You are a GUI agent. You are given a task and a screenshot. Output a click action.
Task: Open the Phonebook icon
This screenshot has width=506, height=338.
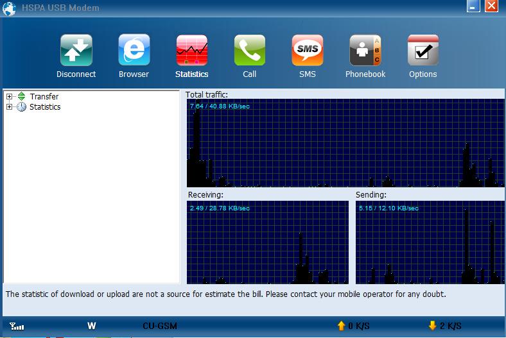tap(365, 50)
